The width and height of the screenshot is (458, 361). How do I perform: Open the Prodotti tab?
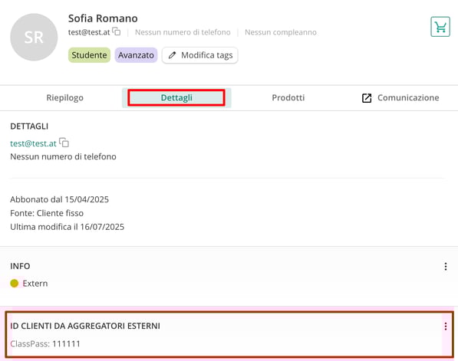coord(288,97)
